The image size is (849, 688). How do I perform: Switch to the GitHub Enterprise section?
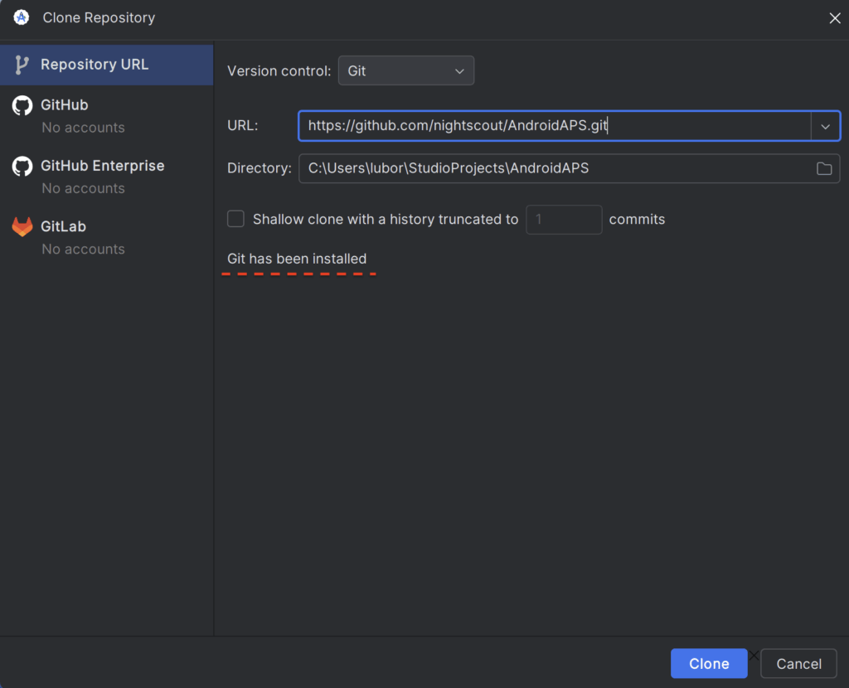coord(102,166)
